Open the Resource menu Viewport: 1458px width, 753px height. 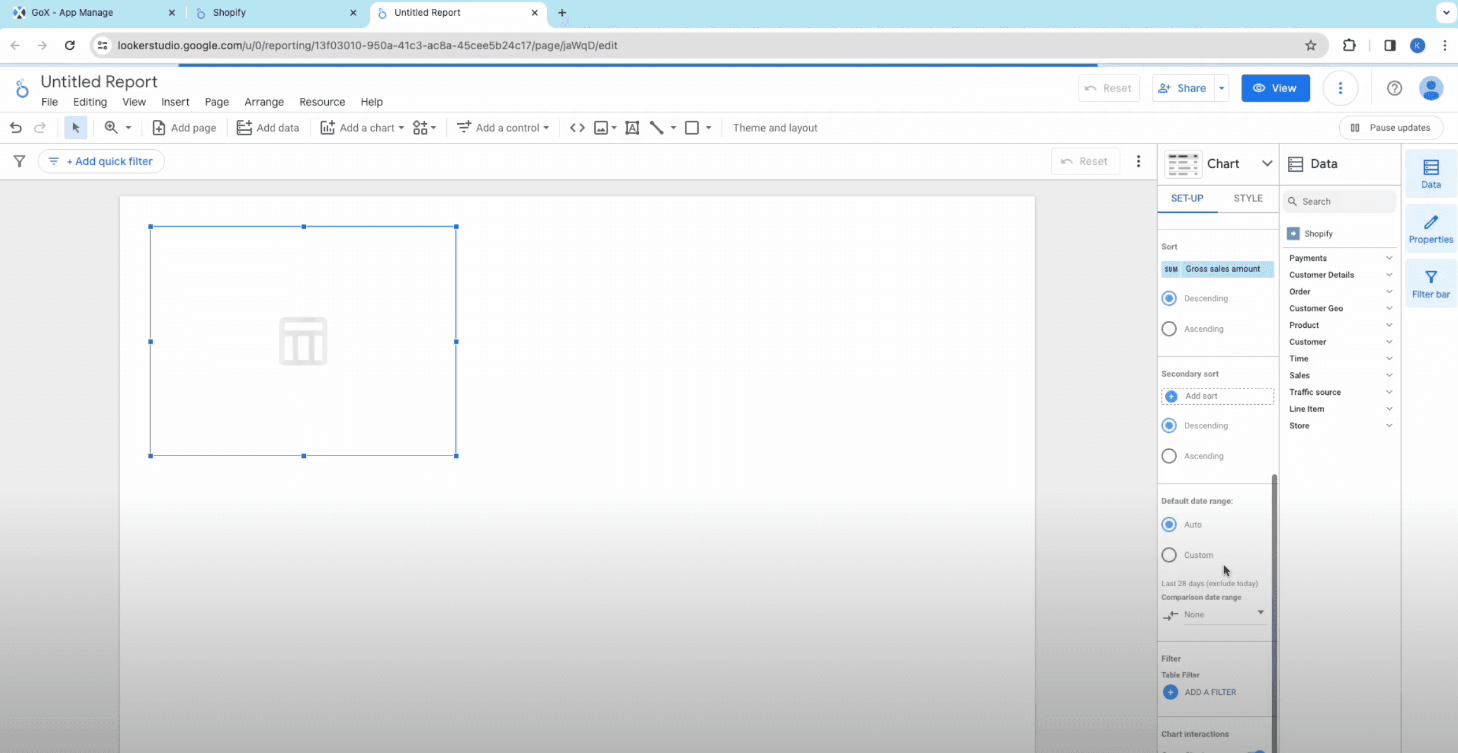[x=322, y=102]
